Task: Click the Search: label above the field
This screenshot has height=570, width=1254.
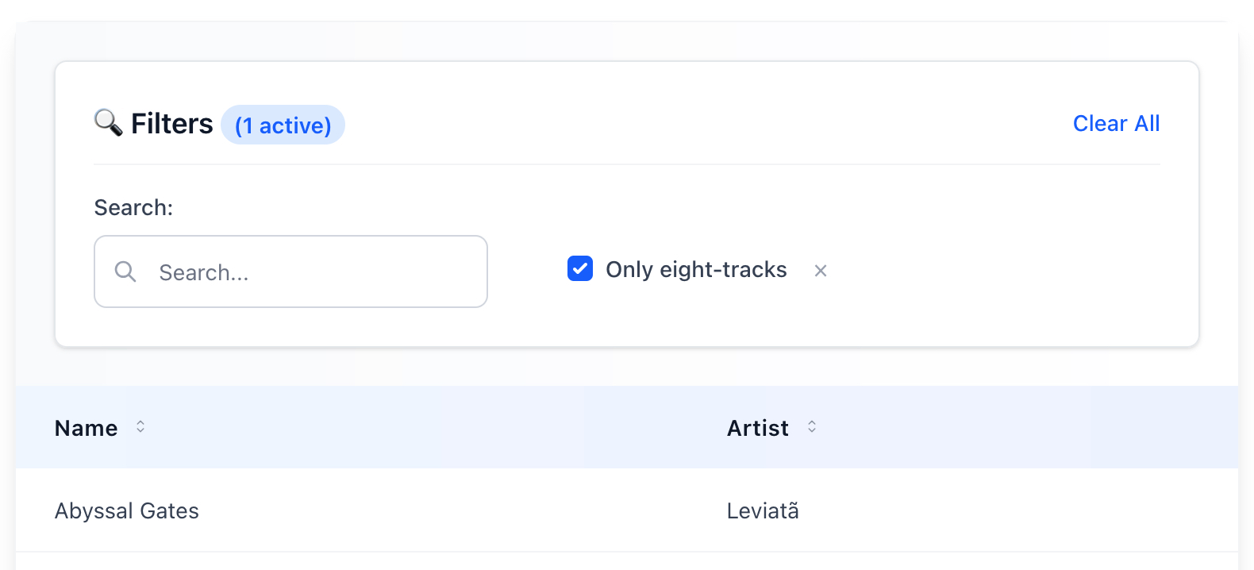Action: tap(133, 208)
